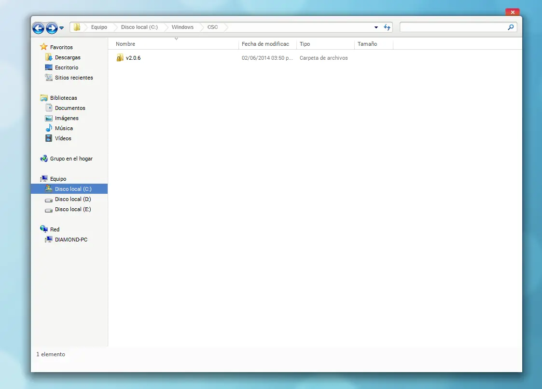The width and height of the screenshot is (542, 389).
Task: Select the v2.0.6 folder name
Action: tap(133, 58)
